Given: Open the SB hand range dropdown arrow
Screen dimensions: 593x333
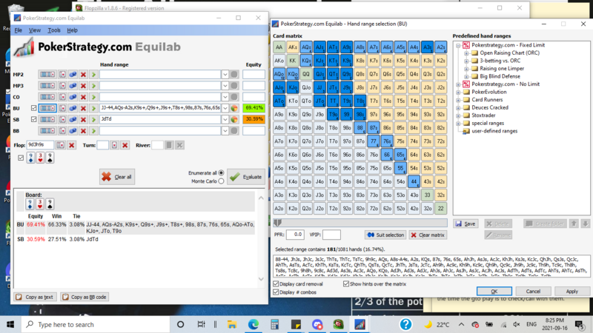Looking at the screenshot, I should [225, 119].
